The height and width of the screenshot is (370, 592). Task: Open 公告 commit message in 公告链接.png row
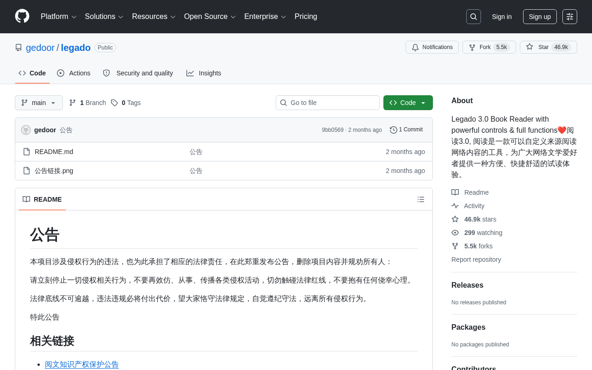click(x=196, y=171)
